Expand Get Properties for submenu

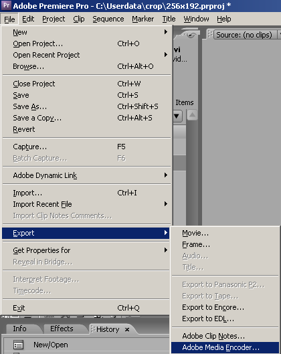(x=166, y=250)
